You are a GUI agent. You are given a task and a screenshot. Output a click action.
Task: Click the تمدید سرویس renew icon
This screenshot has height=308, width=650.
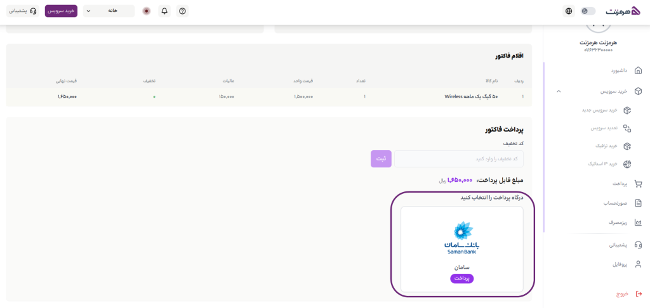[627, 128]
